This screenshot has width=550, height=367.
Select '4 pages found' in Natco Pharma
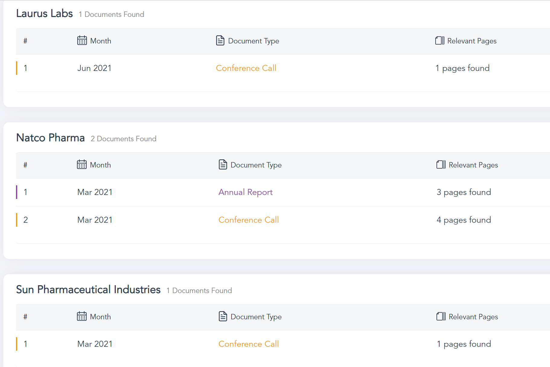click(464, 220)
